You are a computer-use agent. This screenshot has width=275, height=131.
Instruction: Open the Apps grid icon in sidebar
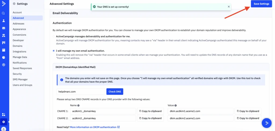point(3,115)
